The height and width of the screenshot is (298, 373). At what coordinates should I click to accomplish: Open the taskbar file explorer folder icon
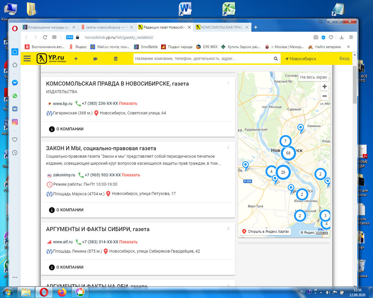[x=26, y=292]
